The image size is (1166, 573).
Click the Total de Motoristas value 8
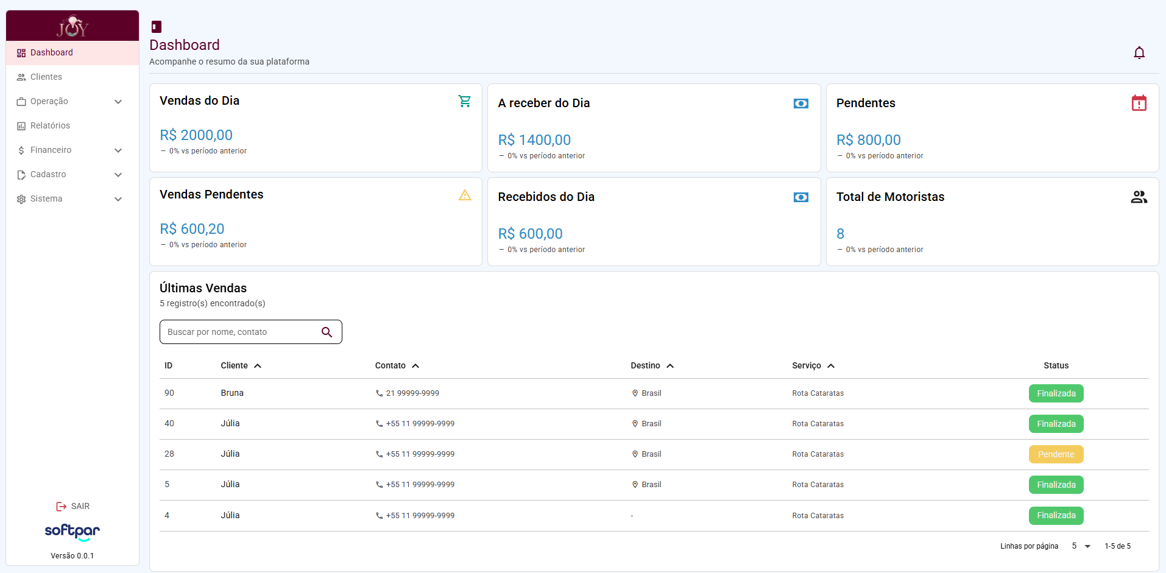(840, 234)
